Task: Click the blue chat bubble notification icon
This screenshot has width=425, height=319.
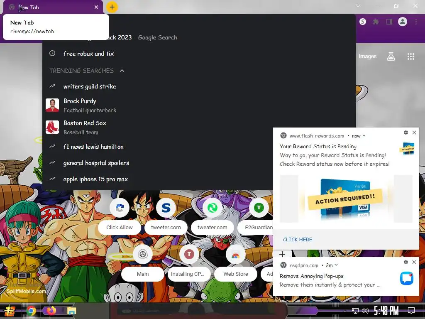Action: point(407,278)
